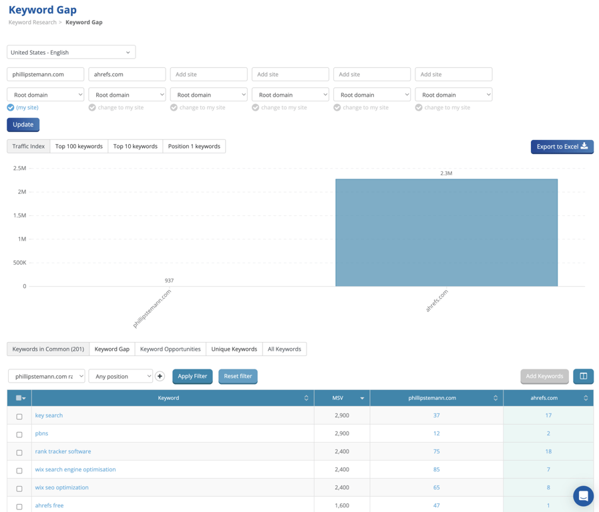Open Root domain dropdown for ahrefs.com
Viewport: 599px width, 512px height.
tap(127, 95)
